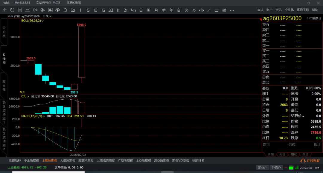Select the 4h period
The width and height of the screenshot is (323, 173).
click(x=133, y=10)
